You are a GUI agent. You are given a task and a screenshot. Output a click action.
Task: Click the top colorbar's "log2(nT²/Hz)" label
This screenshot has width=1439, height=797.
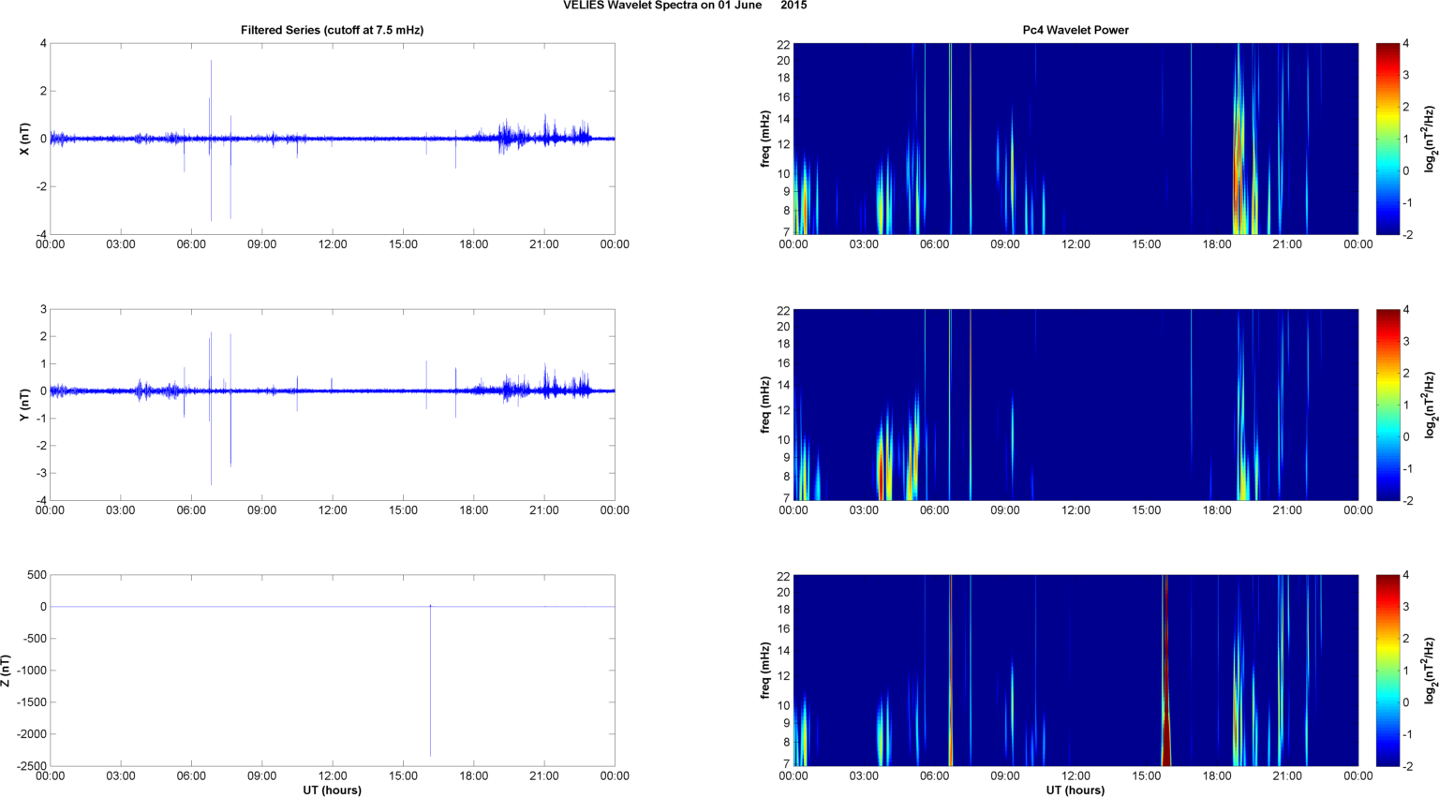(1430, 139)
